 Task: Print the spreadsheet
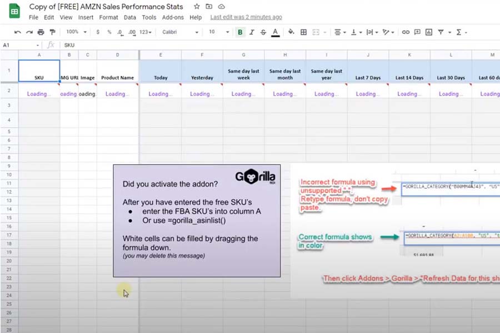click(x=41, y=32)
